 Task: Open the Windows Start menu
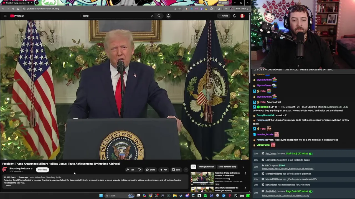point(101,196)
